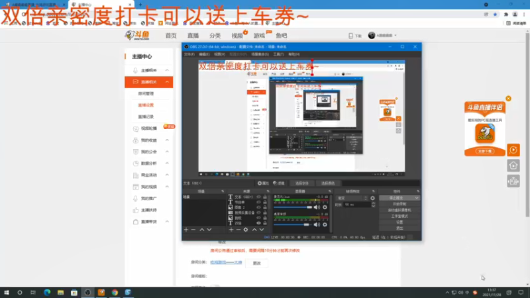
Task: Toggle visibility of 节目单 source
Action: point(258,202)
